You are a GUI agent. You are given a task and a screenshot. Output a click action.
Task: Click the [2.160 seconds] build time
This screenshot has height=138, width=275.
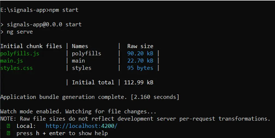pos(155,97)
